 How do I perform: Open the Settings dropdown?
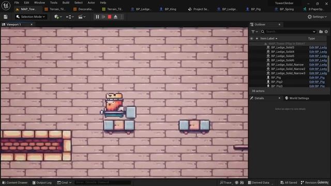[317, 17]
